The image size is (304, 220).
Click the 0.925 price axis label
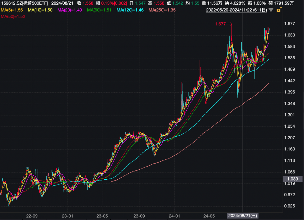tap(290, 206)
